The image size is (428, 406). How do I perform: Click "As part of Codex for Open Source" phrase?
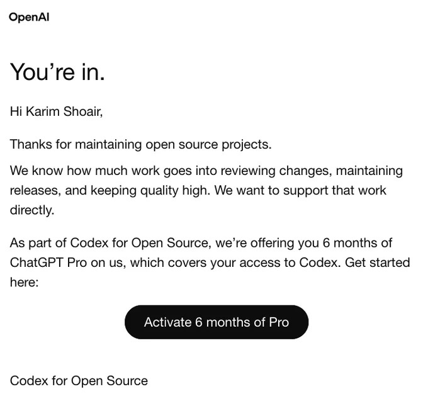pyautogui.click(x=110, y=243)
